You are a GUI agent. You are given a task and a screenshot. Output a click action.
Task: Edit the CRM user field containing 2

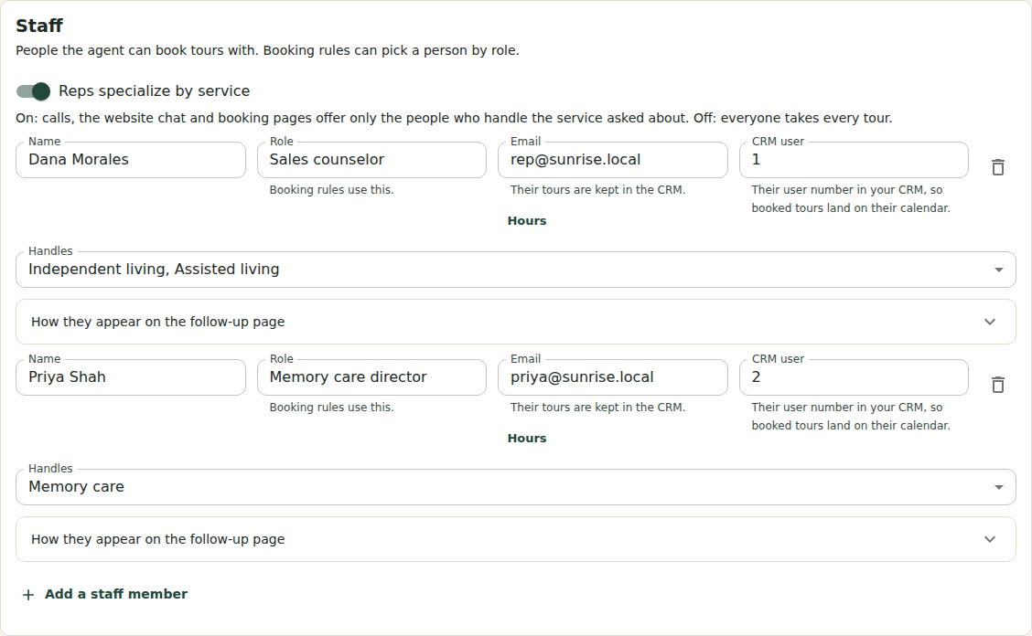pyautogui.click(x=854, y=377)
